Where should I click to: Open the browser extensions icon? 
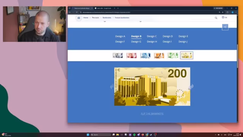[x=227, y=12]
